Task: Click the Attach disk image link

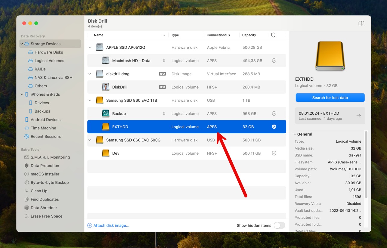Action: [x=111, y=226]
